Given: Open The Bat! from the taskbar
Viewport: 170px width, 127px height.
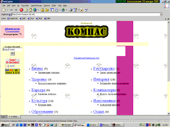Looking at the screenshot, I should (66, 125).
